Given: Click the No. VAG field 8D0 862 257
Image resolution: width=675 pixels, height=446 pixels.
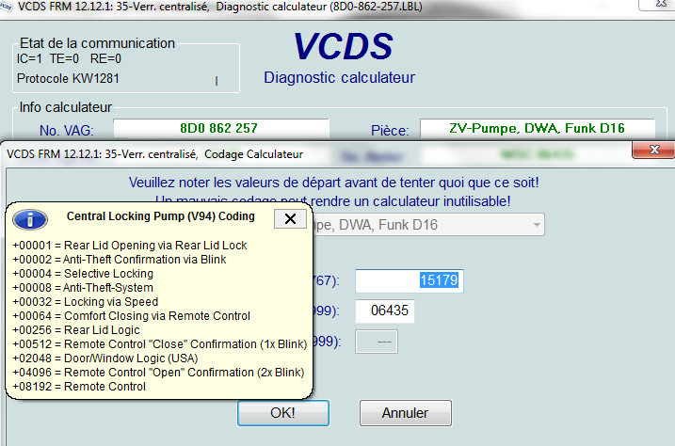Looking at the screenshot, I should 220,128.
